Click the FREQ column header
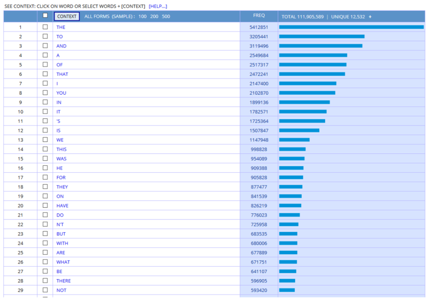Screen dimensions: 429x300 click(x=259, y=15)
